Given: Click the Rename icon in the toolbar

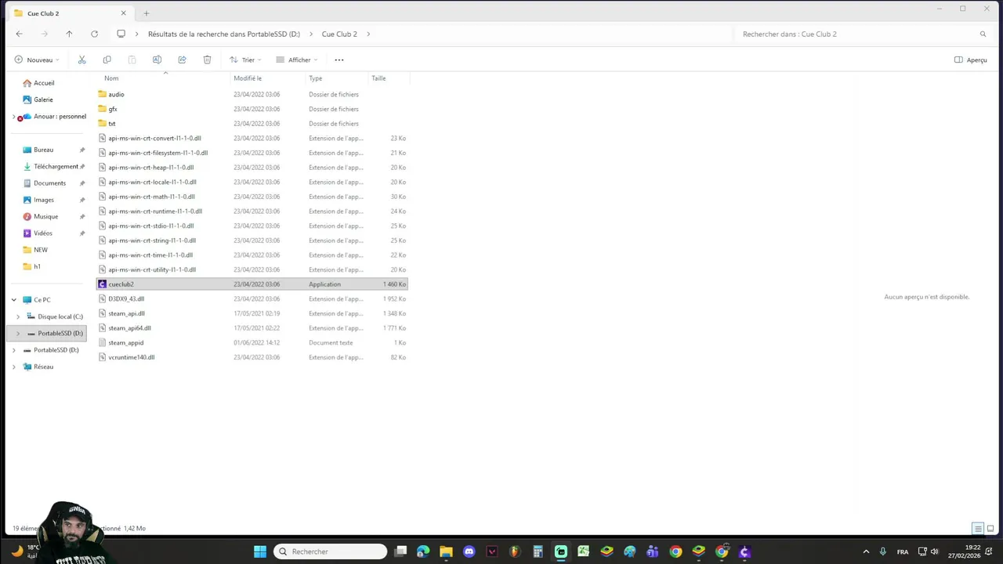Looking at the screenshot, I should tap(157, 60).
